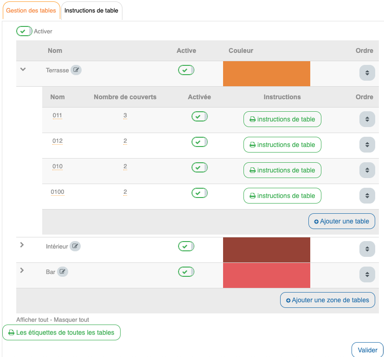
Task: Disable the Terrasse zone active toggle
Action: pyautogui.click(x=186, y=70)
